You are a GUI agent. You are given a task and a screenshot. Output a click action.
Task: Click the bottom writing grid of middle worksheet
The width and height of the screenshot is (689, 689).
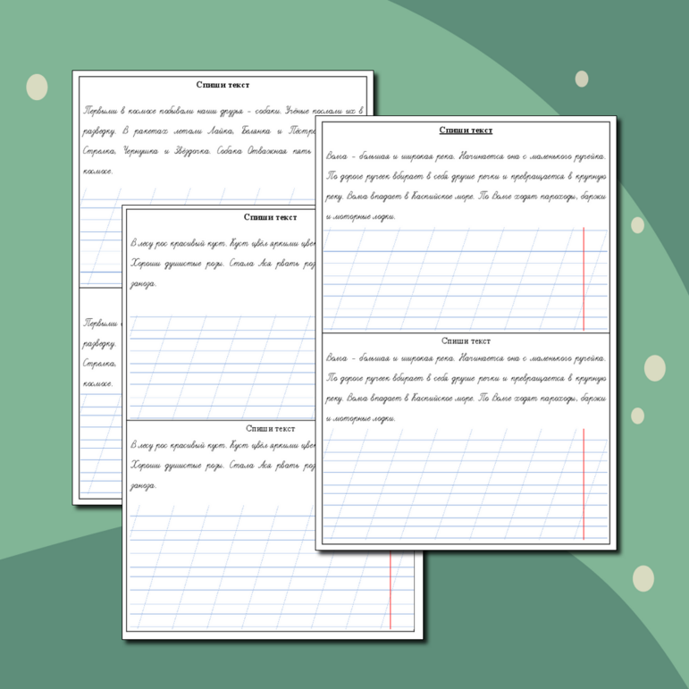[259, 572]
